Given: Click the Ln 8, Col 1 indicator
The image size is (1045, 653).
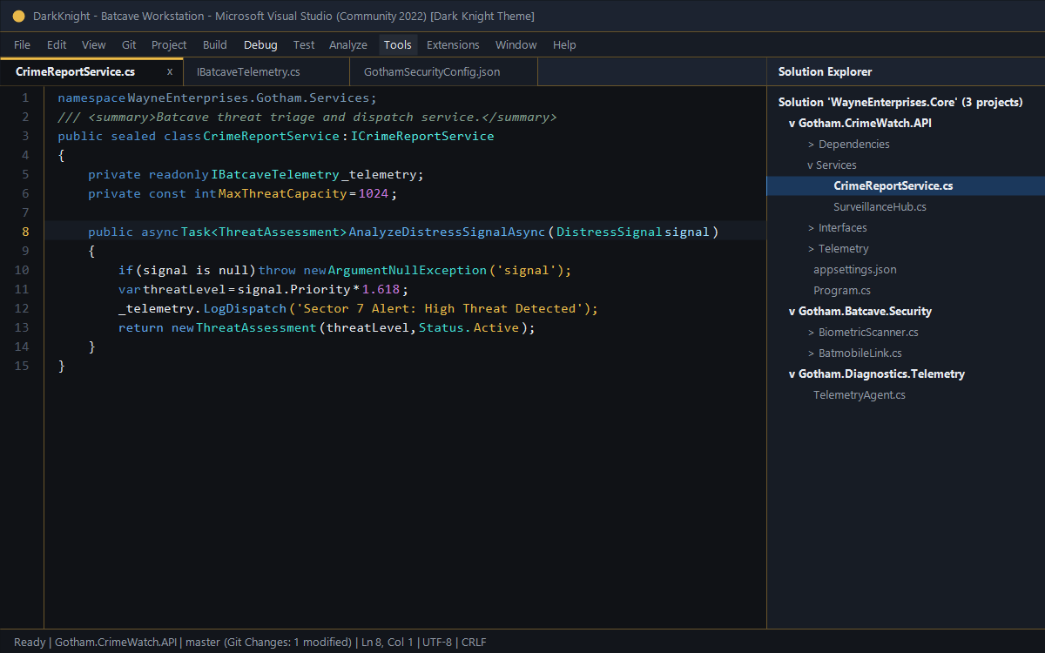Looking at the screenshot, I should (x=388, y=642).
